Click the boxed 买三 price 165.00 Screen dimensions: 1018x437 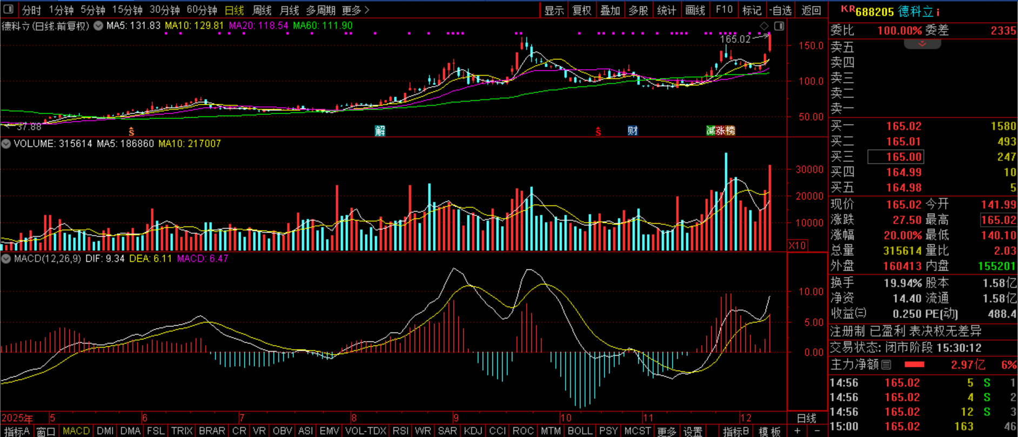[x=895, y=157]
